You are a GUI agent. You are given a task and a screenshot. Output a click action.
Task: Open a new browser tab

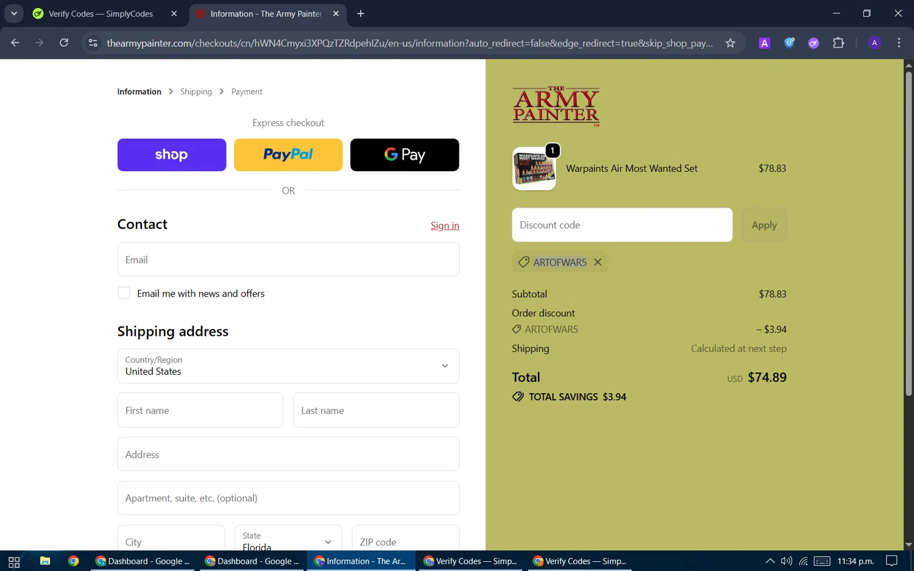coord(361,13)
